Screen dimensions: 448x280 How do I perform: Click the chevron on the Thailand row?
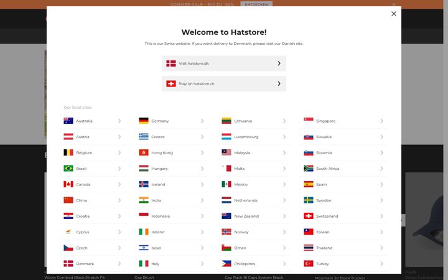[x=381, y=248]
